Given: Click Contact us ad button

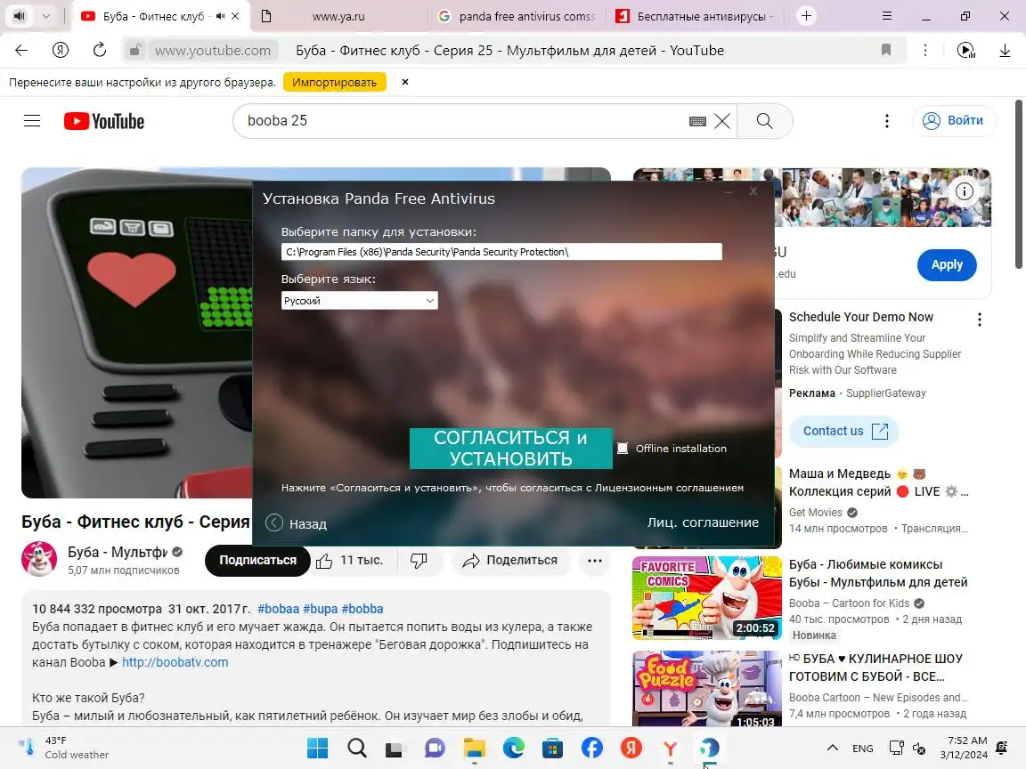Looking at the screenshot, I should click(x=844, y=432).
